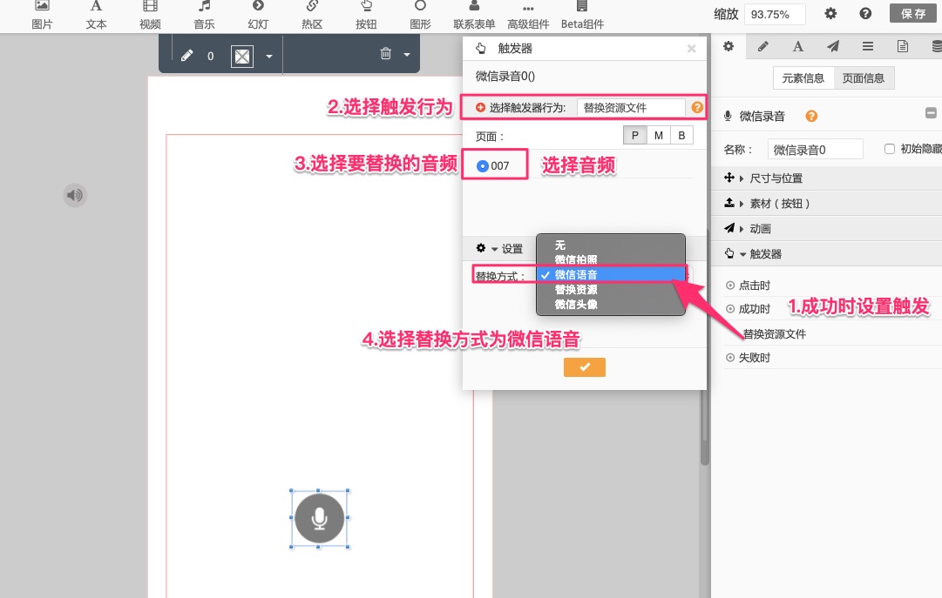Click the pencil edit icon in toolbar
Viewport: 942px width, 598px height.
186,56
